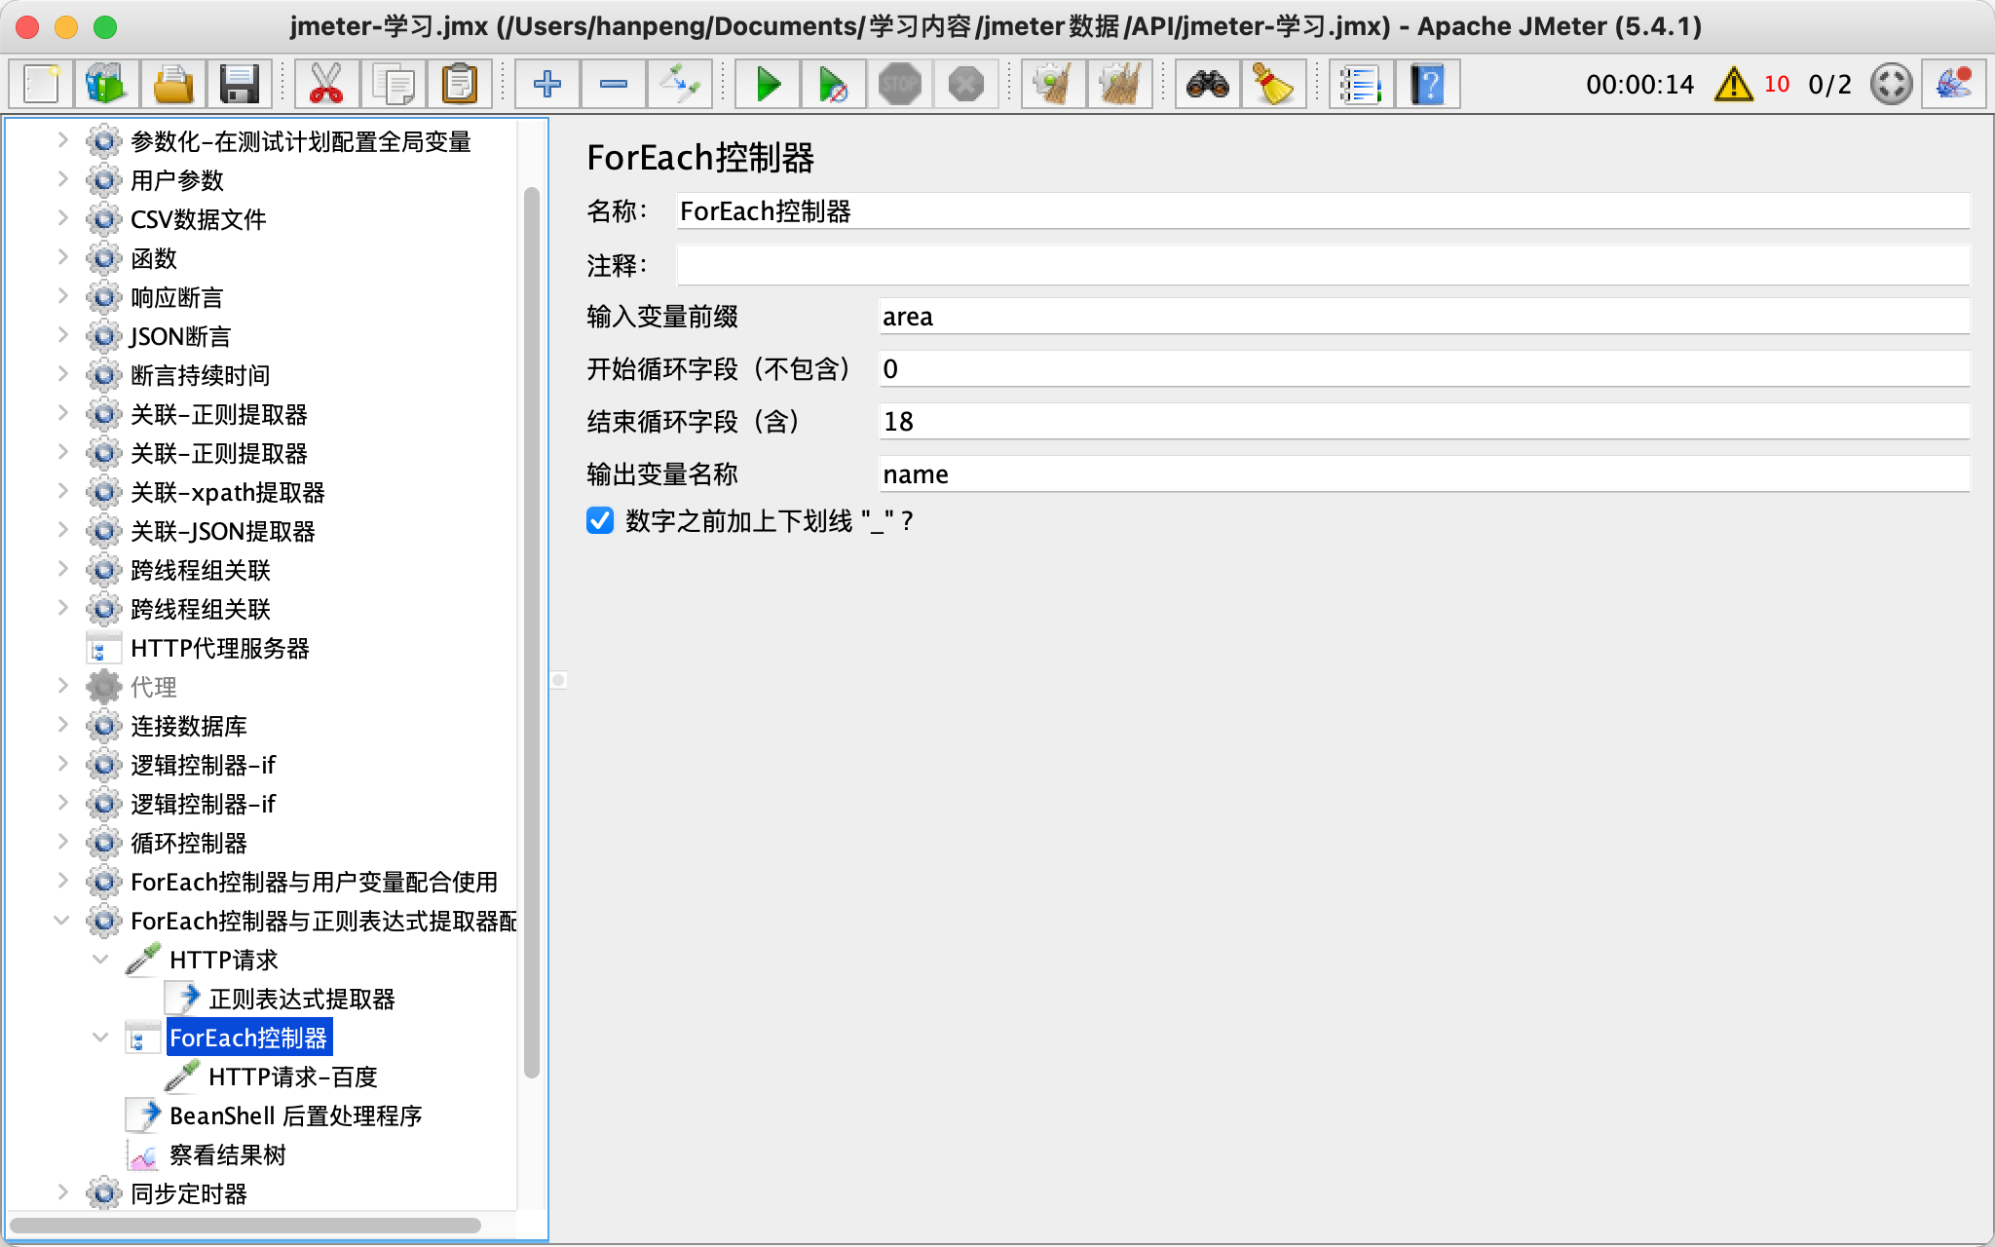
Task: Click the green Start test button
Action: tap(768, 85)
